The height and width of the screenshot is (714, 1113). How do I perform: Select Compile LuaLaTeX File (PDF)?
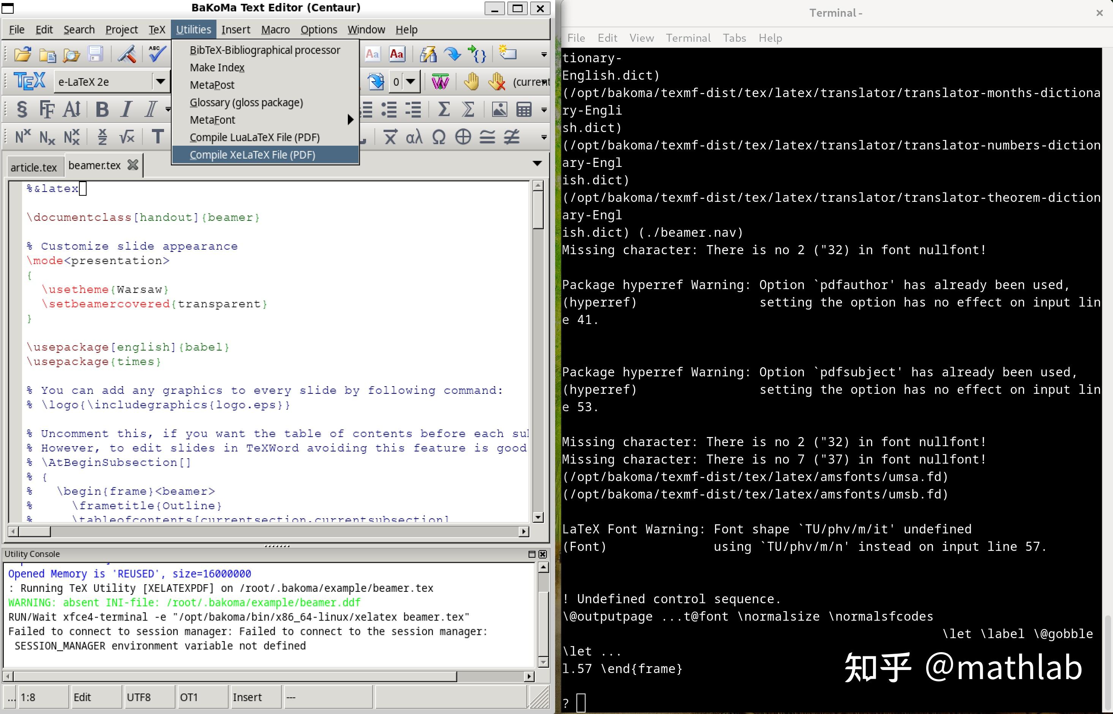point(254,138)
